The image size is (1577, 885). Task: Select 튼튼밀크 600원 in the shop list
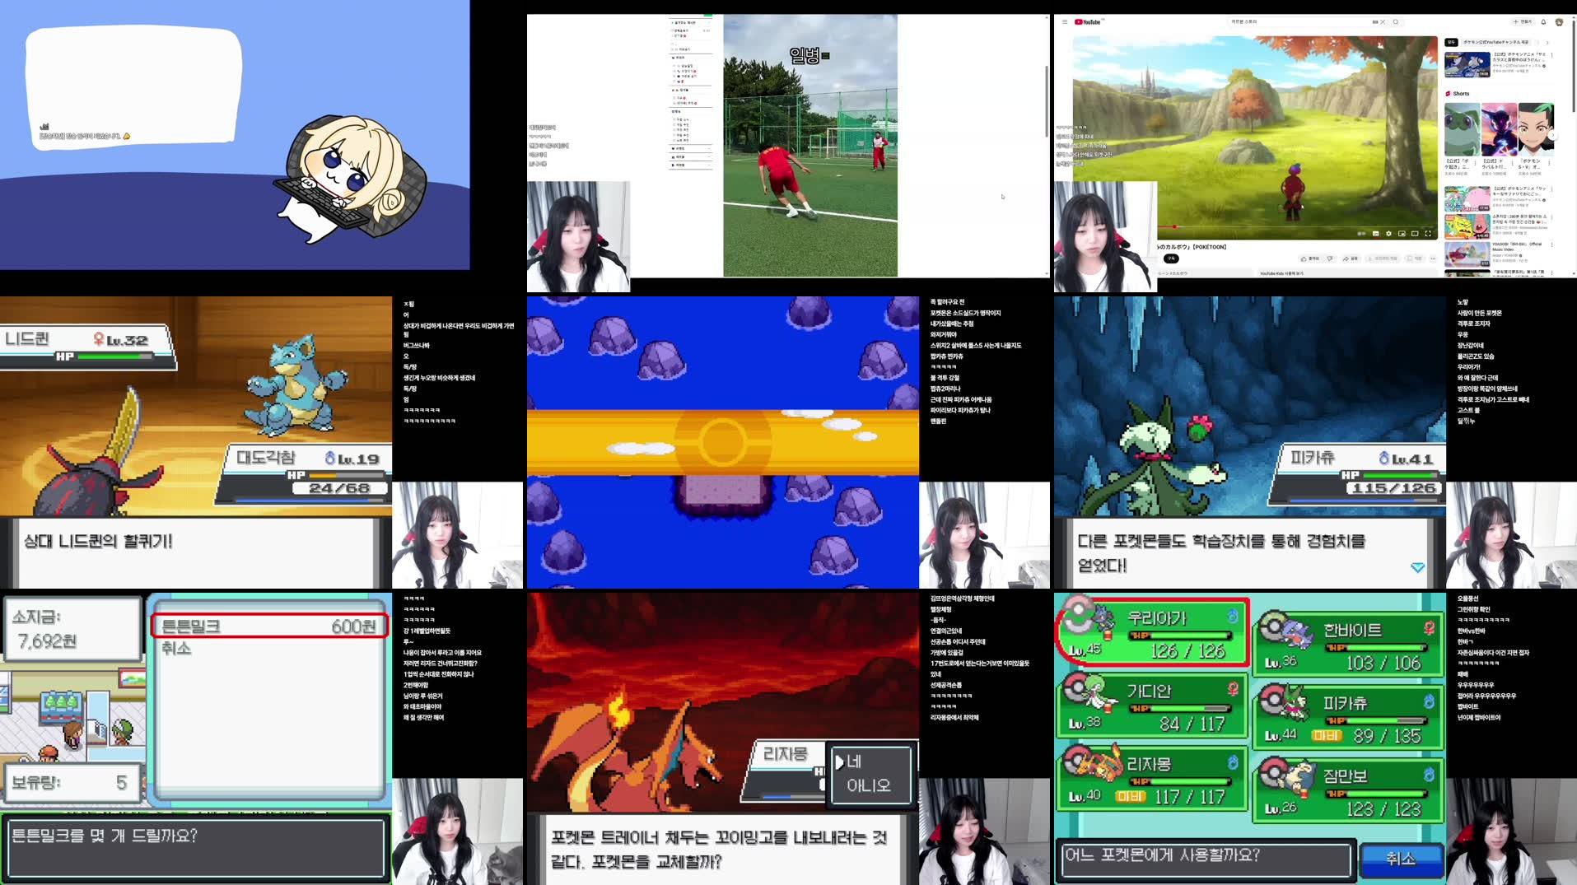269,626
